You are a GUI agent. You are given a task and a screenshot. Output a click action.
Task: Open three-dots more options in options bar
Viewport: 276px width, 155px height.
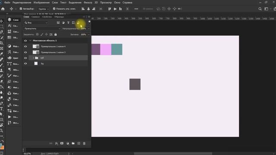tap(136, 9)
